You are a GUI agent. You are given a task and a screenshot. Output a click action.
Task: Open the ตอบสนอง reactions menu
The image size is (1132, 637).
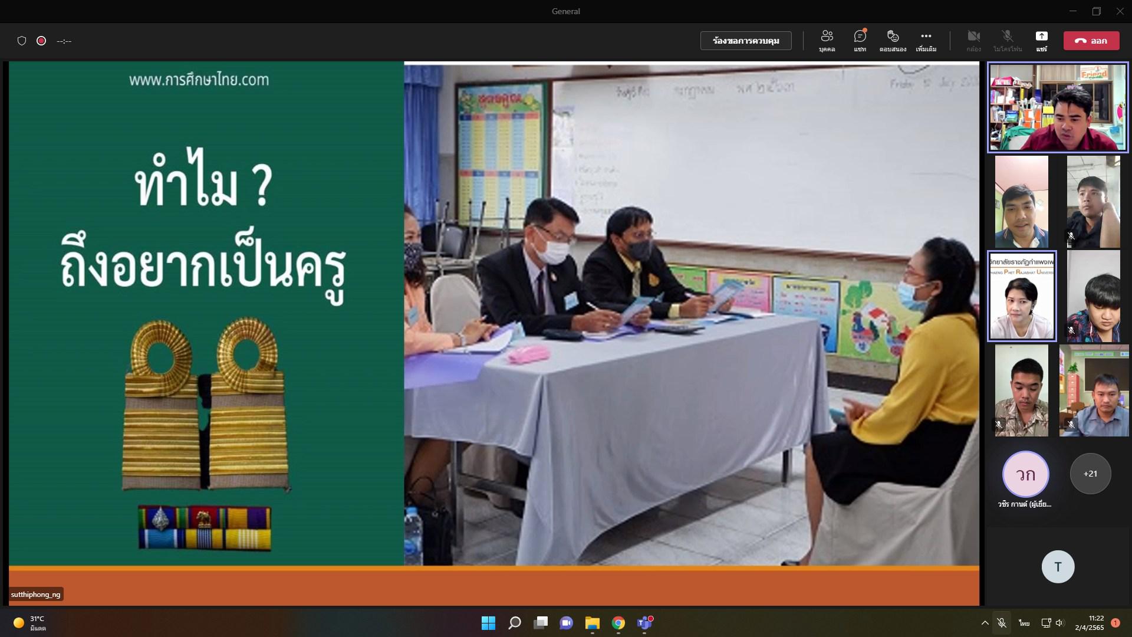click(893, 40)
